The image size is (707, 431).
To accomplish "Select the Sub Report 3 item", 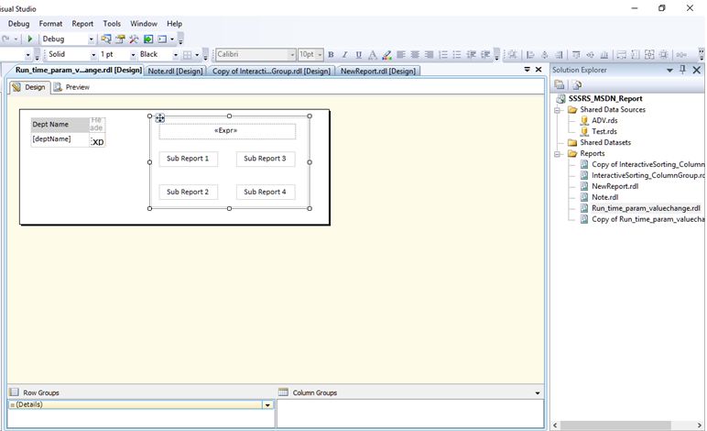I will pyautogui.click(x=265, y=159).
